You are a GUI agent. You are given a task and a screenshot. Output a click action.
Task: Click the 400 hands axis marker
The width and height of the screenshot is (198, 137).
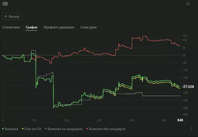click(x=132, y=120)
